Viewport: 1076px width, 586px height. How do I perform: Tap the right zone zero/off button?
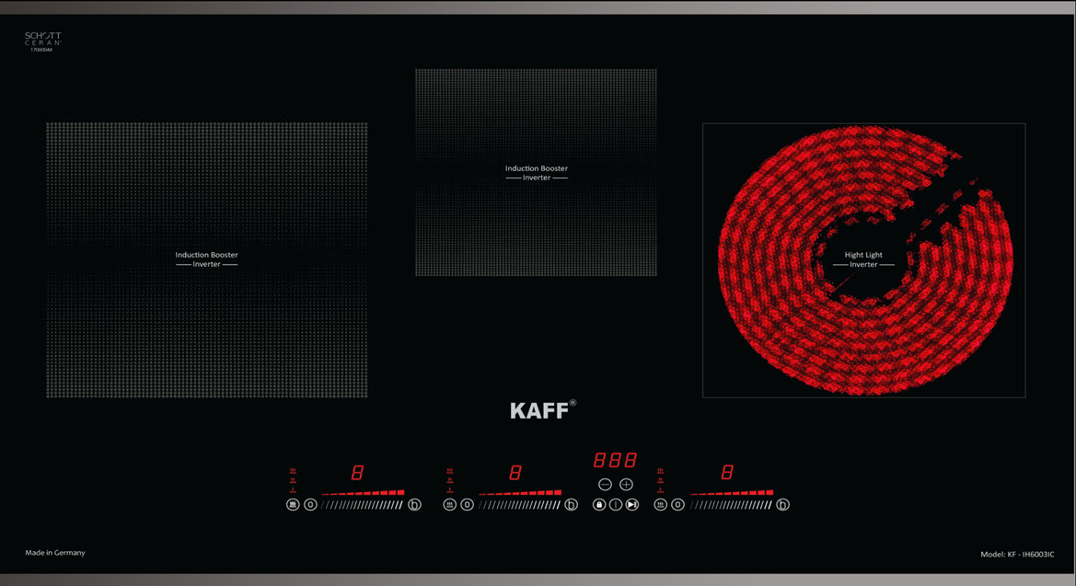tap(677, 505)
